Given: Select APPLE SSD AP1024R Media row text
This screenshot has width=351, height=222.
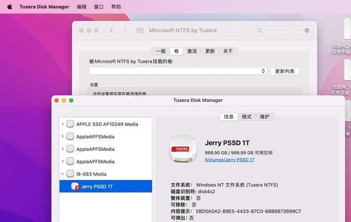Looking at the screenshot, I should [x=107, y=124].
